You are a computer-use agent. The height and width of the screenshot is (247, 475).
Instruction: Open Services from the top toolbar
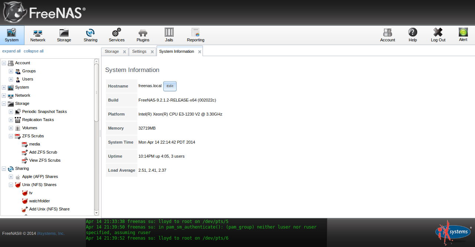pyautogui.click(x=117, y=35)
